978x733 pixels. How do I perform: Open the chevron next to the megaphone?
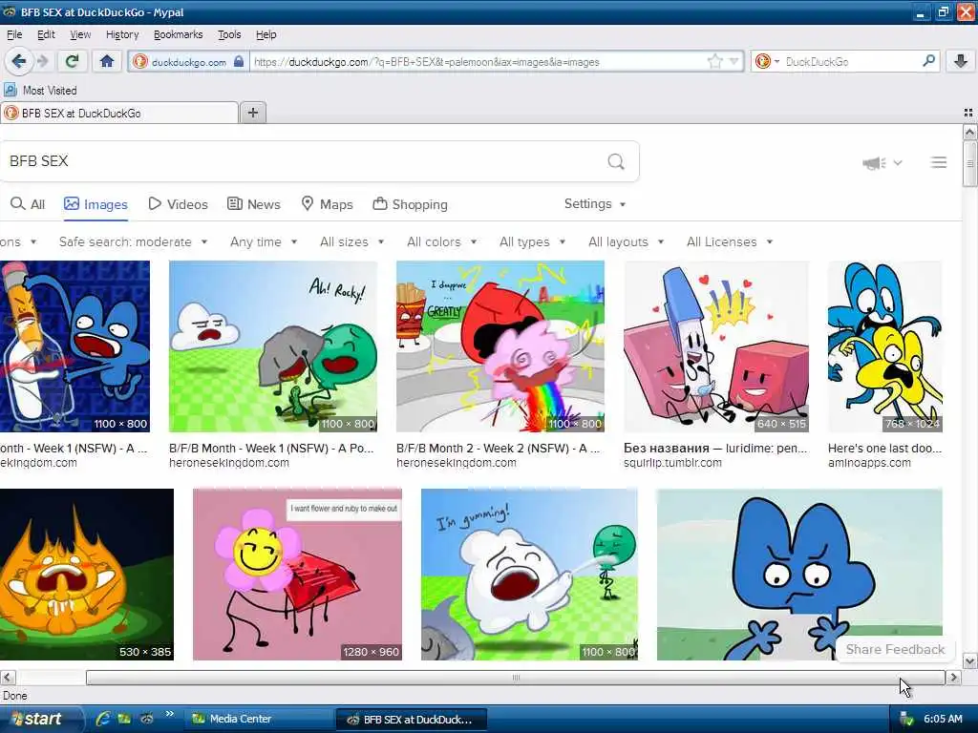coord(898,162)
